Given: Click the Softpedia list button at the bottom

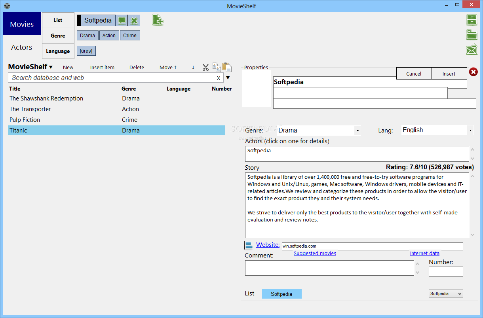Looking at the screenshot, I should (x=281, y=294).
